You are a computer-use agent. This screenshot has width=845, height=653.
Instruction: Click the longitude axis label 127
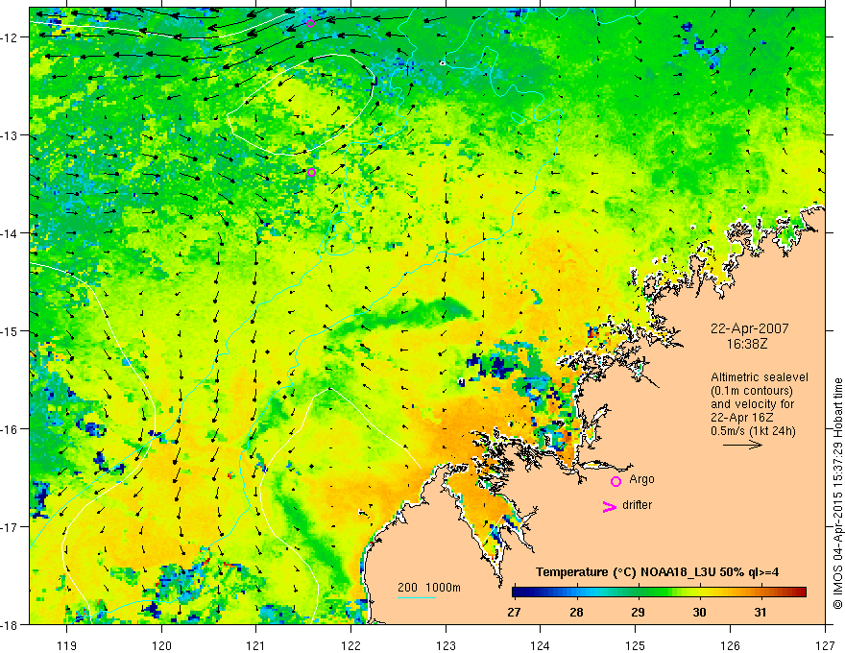pyautogui.click(x=825, y=645)
